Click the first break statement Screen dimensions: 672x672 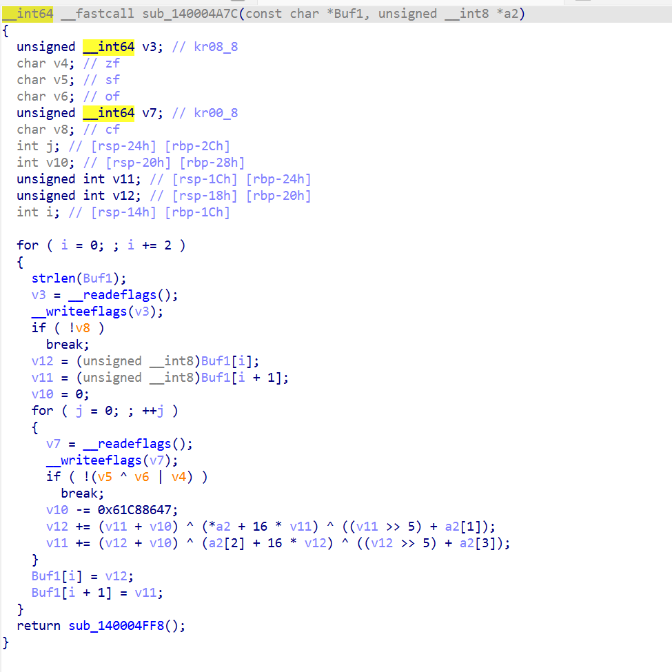tap(66, 344)
